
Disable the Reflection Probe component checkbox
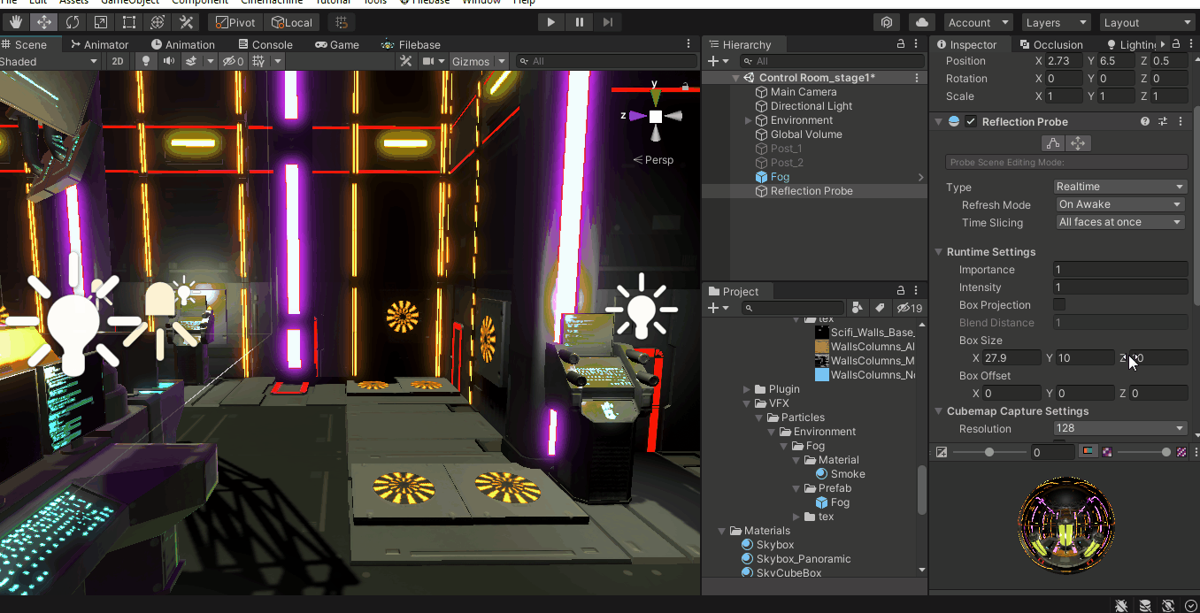pyautogui.click(x=971, y=122)
